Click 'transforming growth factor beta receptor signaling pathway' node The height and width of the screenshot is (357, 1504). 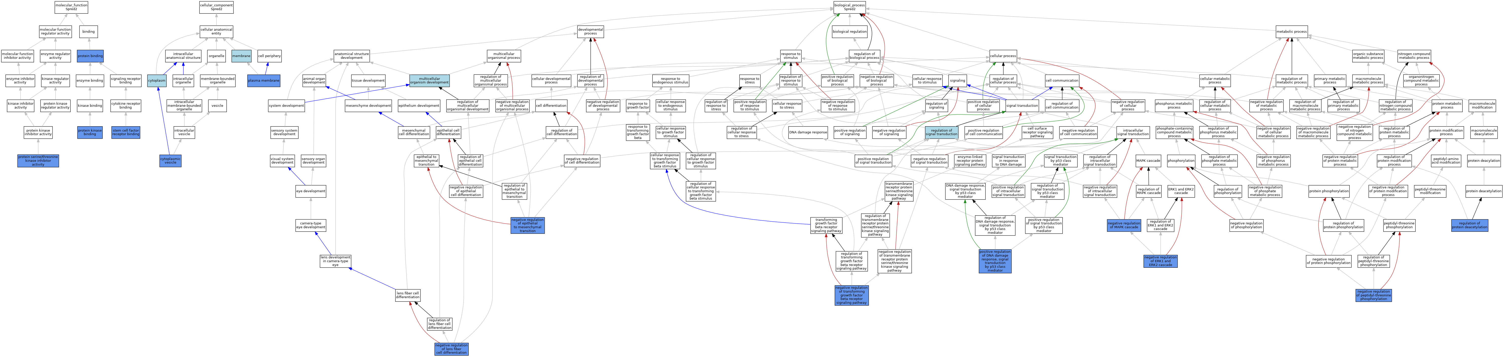coord(826,225)
